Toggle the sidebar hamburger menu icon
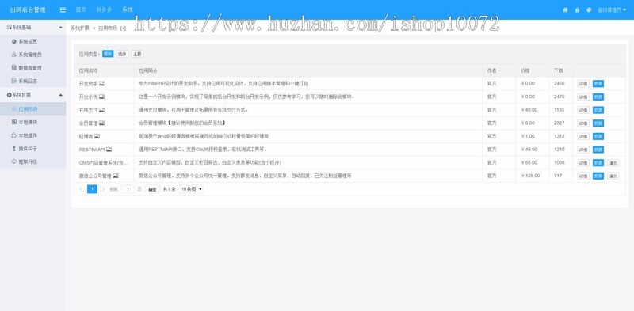This screenshot has height=311, width=634. 63,9
